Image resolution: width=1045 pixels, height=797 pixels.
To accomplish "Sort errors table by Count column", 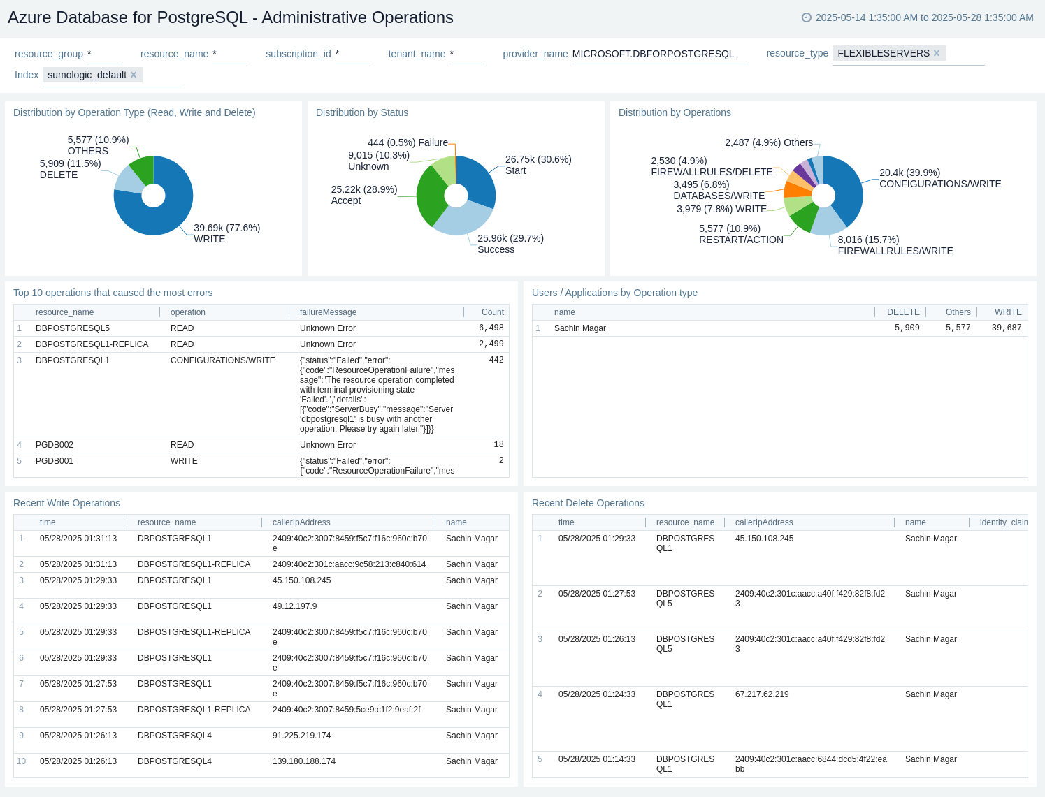I will [492, 312].
